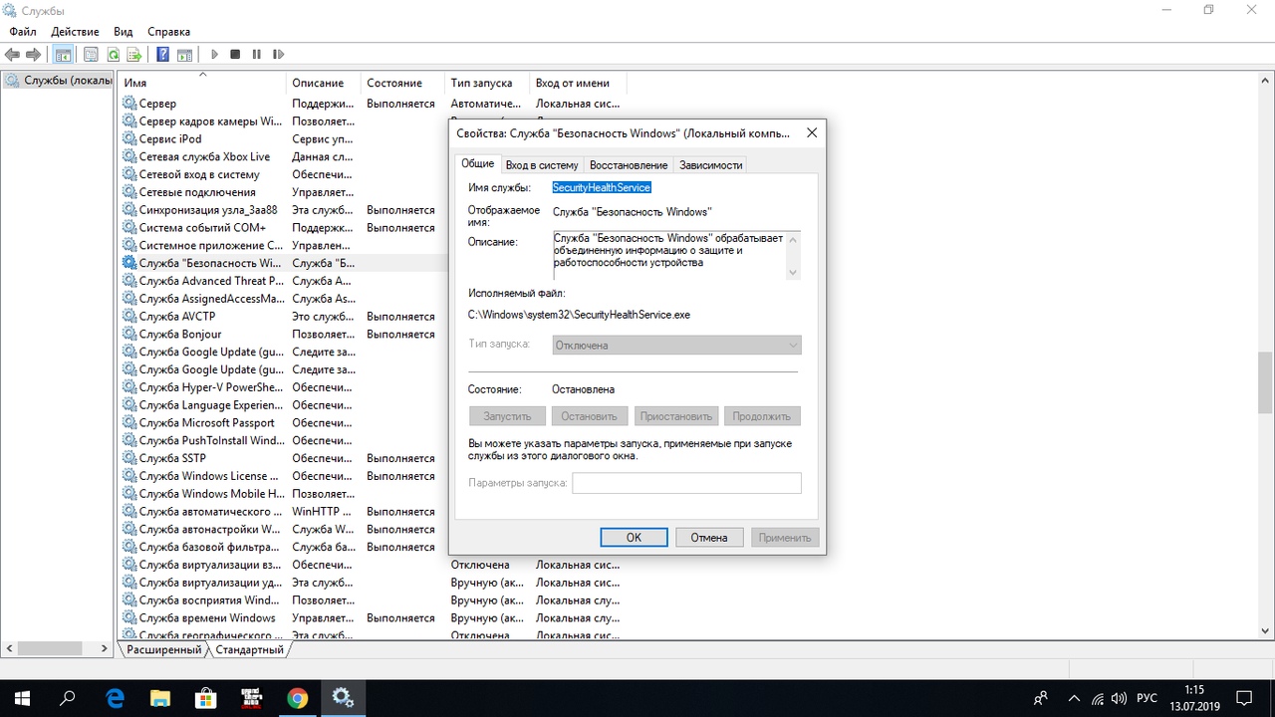Open the People icon in the system tray

pyautogui.click(x=1041, y=699)
